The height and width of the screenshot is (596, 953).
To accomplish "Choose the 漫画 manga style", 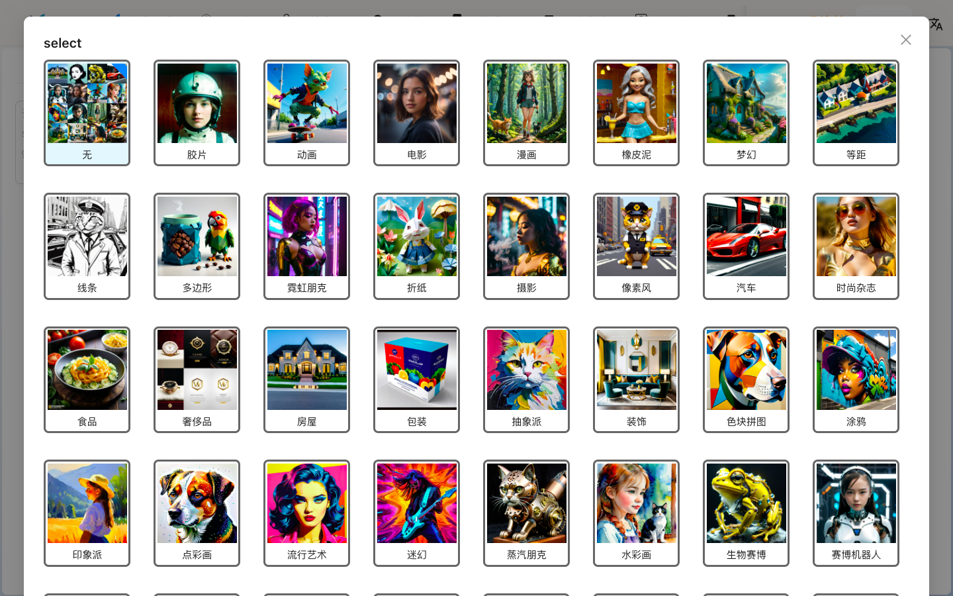I will click(526, 113).
